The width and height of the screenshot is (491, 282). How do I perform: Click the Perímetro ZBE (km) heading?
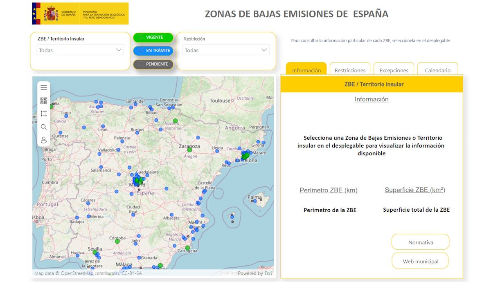(x=329, y=190)
